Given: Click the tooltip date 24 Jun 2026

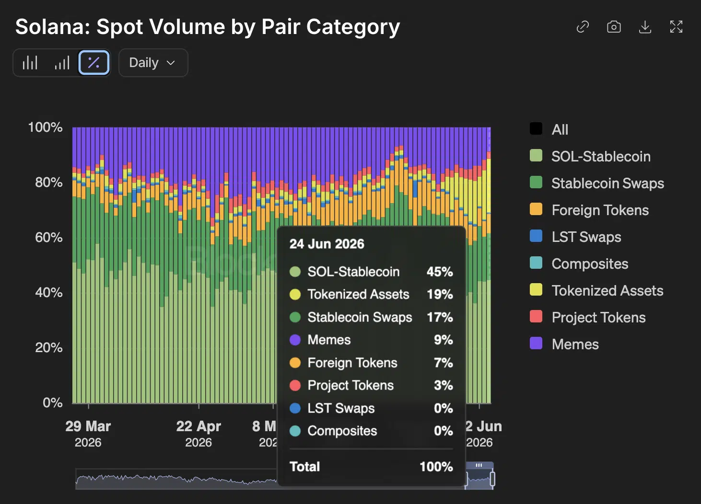Looking at the screenshot, I should (327, 244).
